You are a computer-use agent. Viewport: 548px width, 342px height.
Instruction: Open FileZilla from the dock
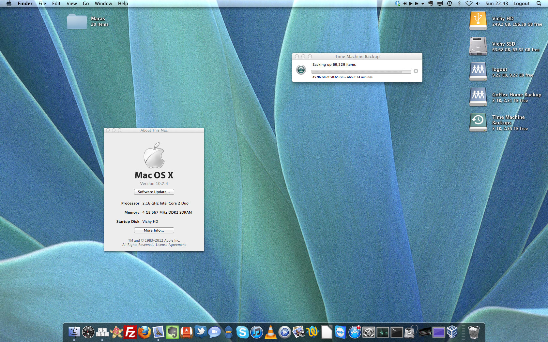tap(130, 332)
